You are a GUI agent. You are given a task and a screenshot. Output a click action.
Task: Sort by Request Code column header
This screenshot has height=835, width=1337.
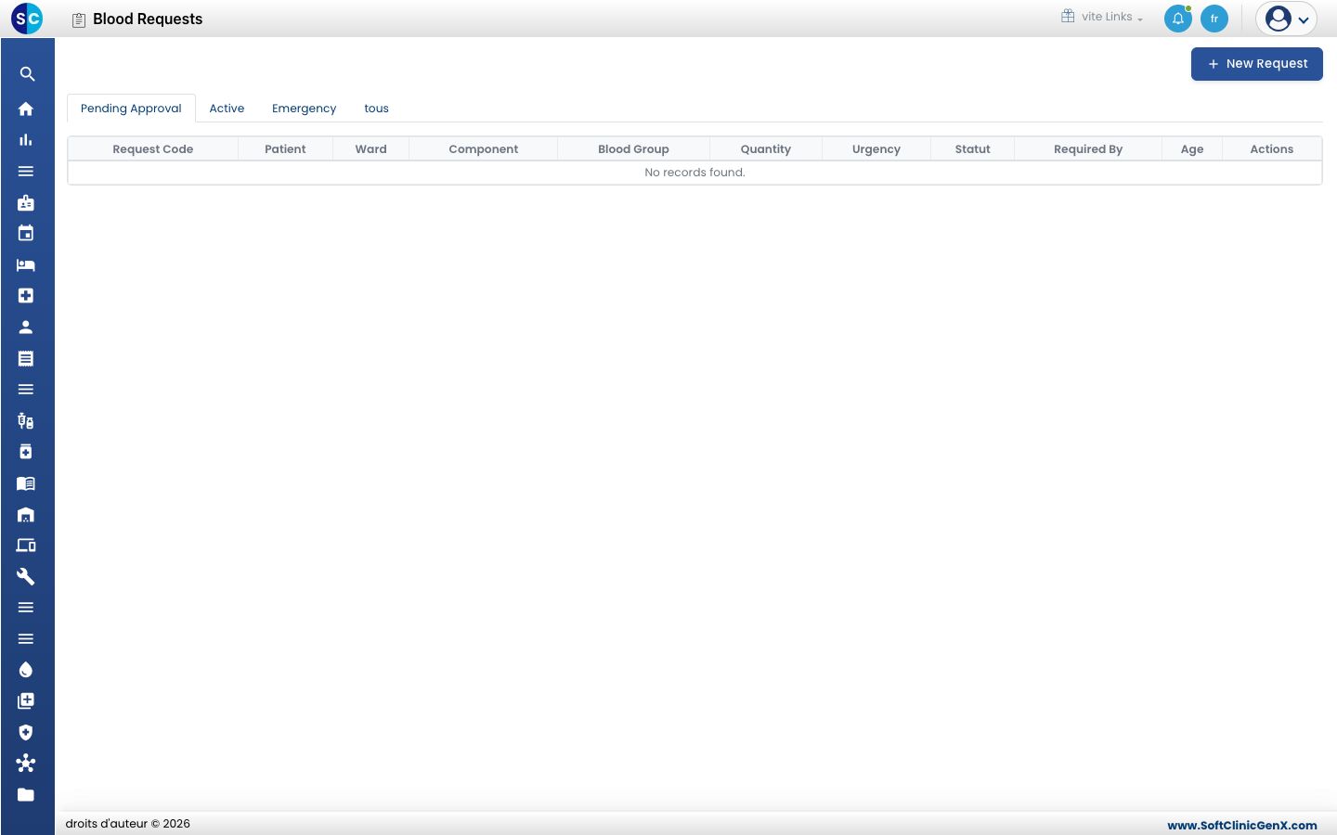[153, 149]
